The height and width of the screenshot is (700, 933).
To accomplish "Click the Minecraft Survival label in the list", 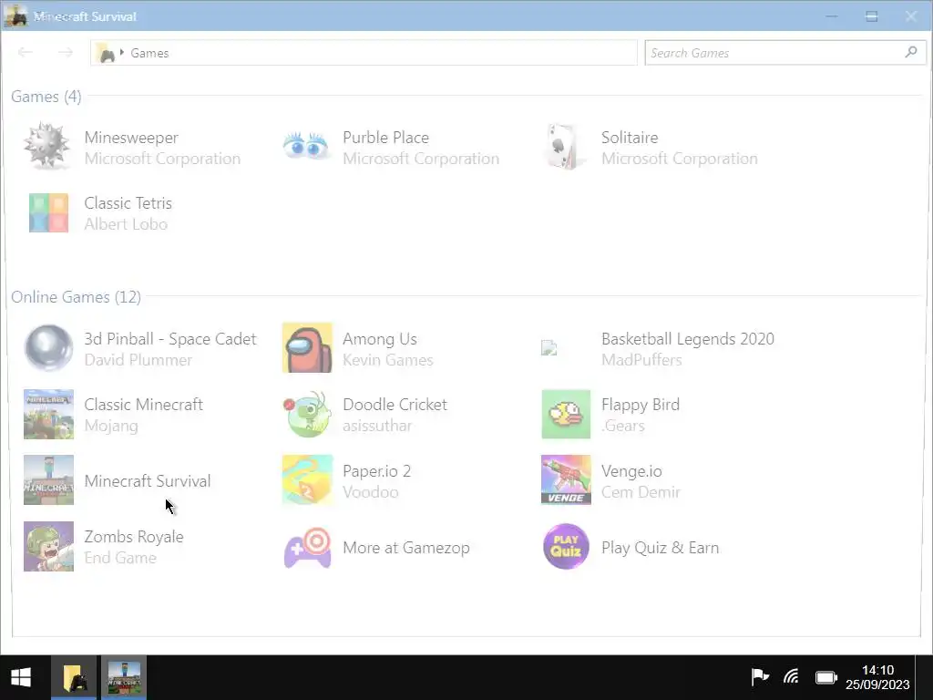I will 148,480.
